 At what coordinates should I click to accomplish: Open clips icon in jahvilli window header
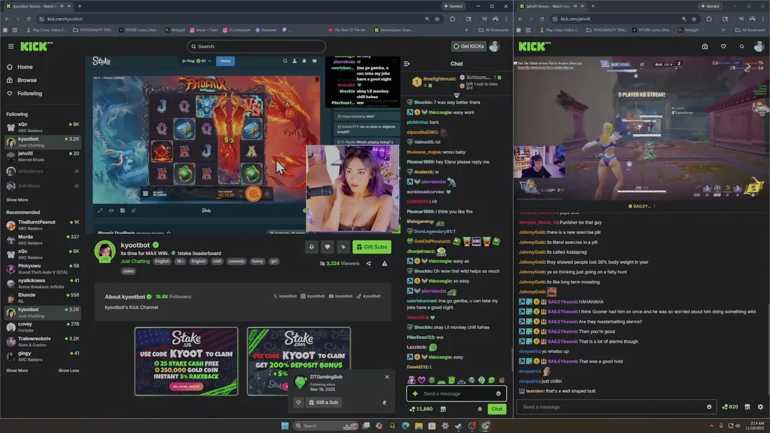tap(704, 46)
